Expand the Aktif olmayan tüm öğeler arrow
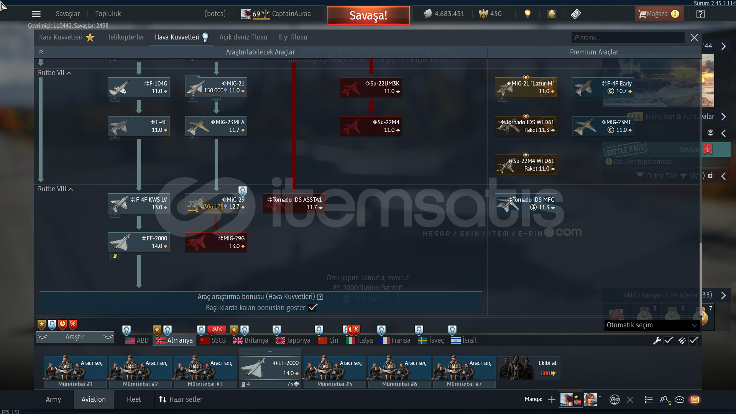Image resolution: width=736 pixels, height=414 pixels. tap(723, 295)
